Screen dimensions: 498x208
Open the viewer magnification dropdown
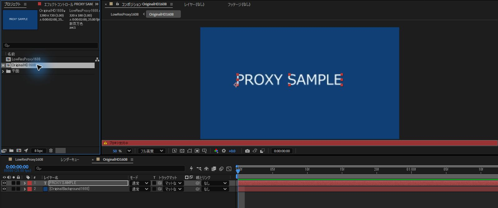129,151
